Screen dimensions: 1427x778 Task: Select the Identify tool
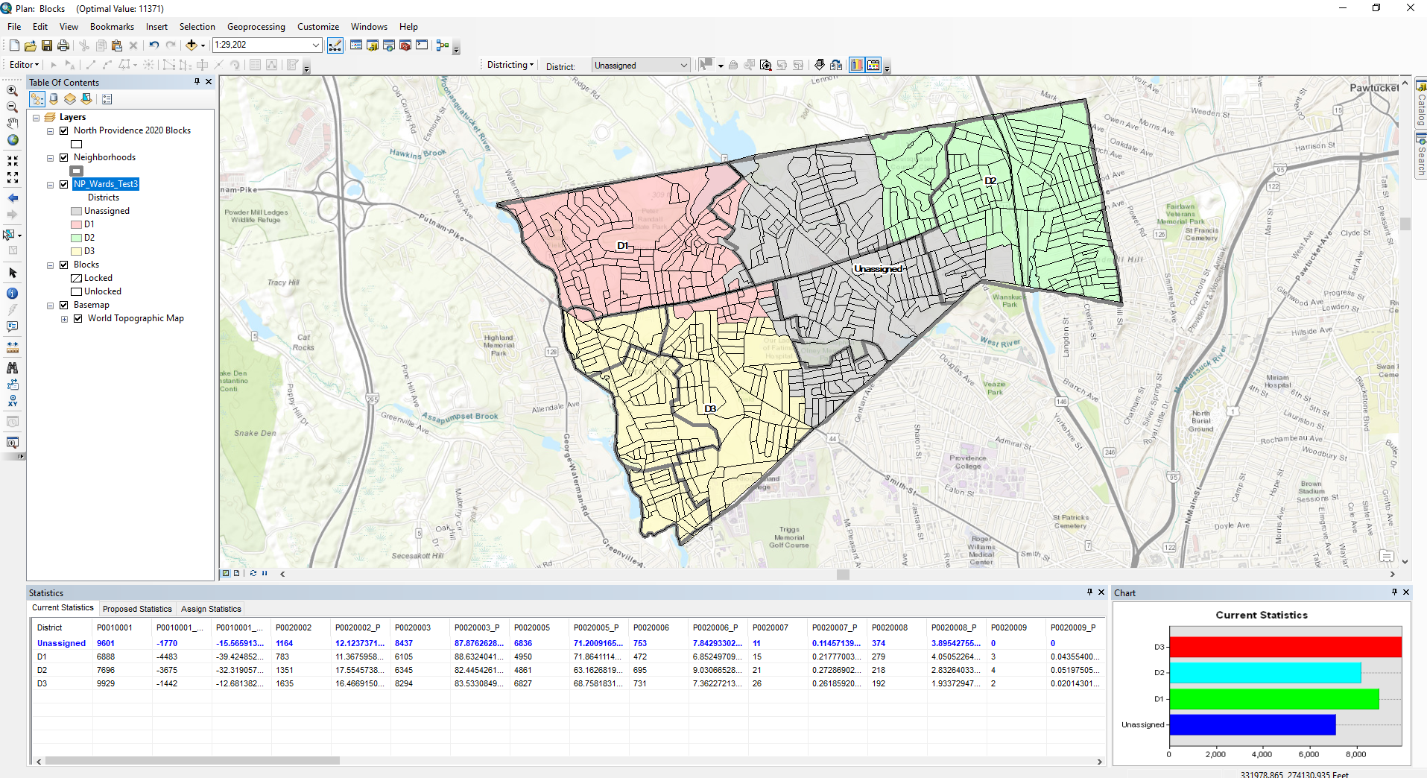(x=13, y=294)
